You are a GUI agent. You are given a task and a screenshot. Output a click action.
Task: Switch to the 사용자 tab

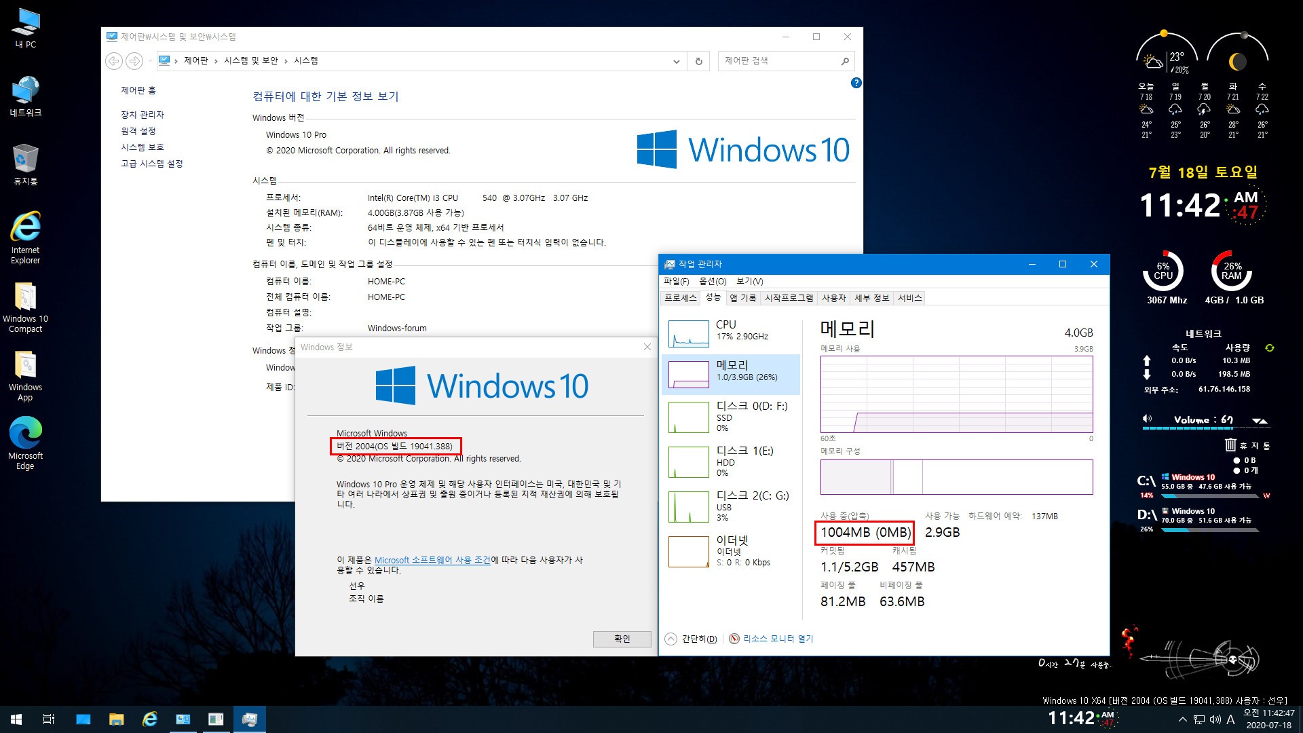tap(834, 298)
